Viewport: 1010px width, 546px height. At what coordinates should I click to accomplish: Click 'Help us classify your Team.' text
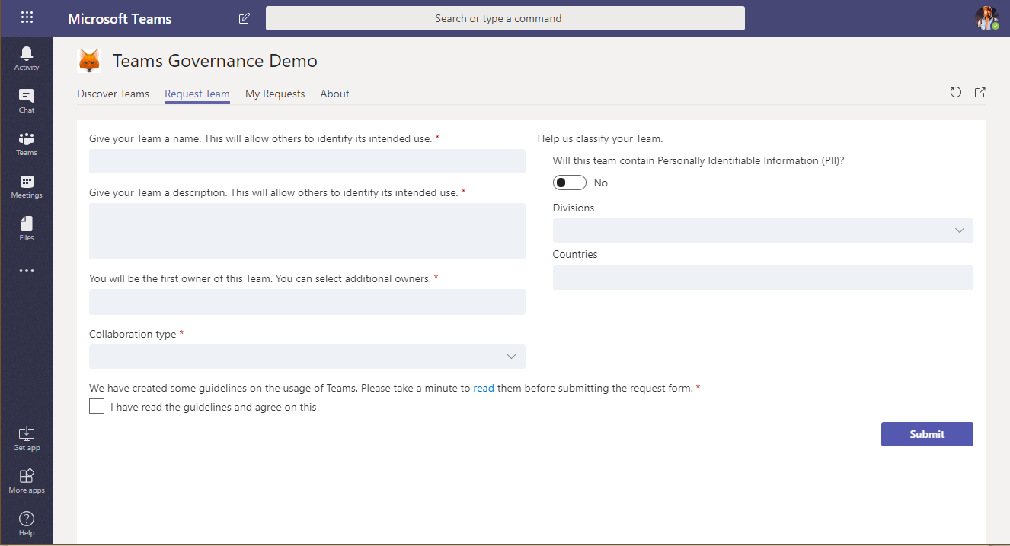pos(600,138)
